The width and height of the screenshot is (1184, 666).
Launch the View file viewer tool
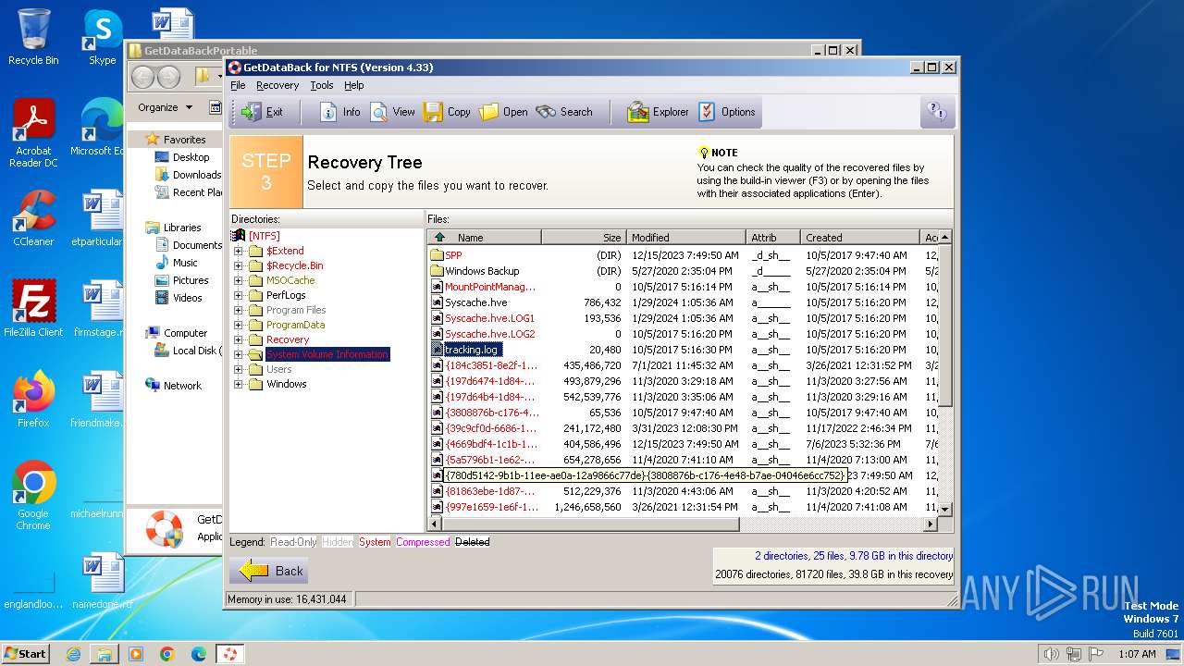[392, 112]
